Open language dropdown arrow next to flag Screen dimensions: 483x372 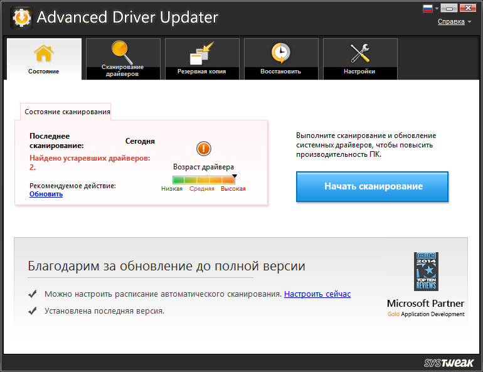pyautogui.click(x=437, y=8)
